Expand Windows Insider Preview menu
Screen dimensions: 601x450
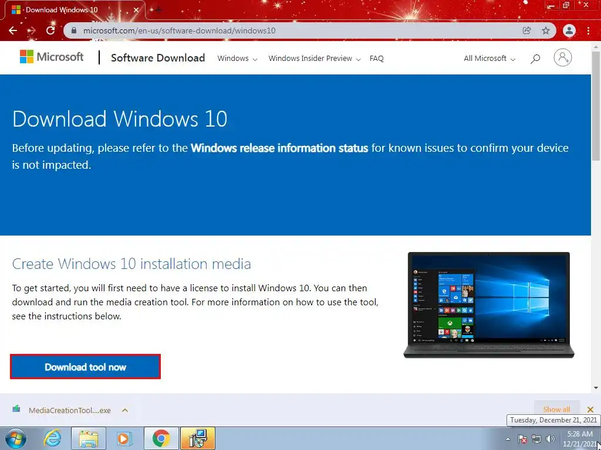(315, 59)
